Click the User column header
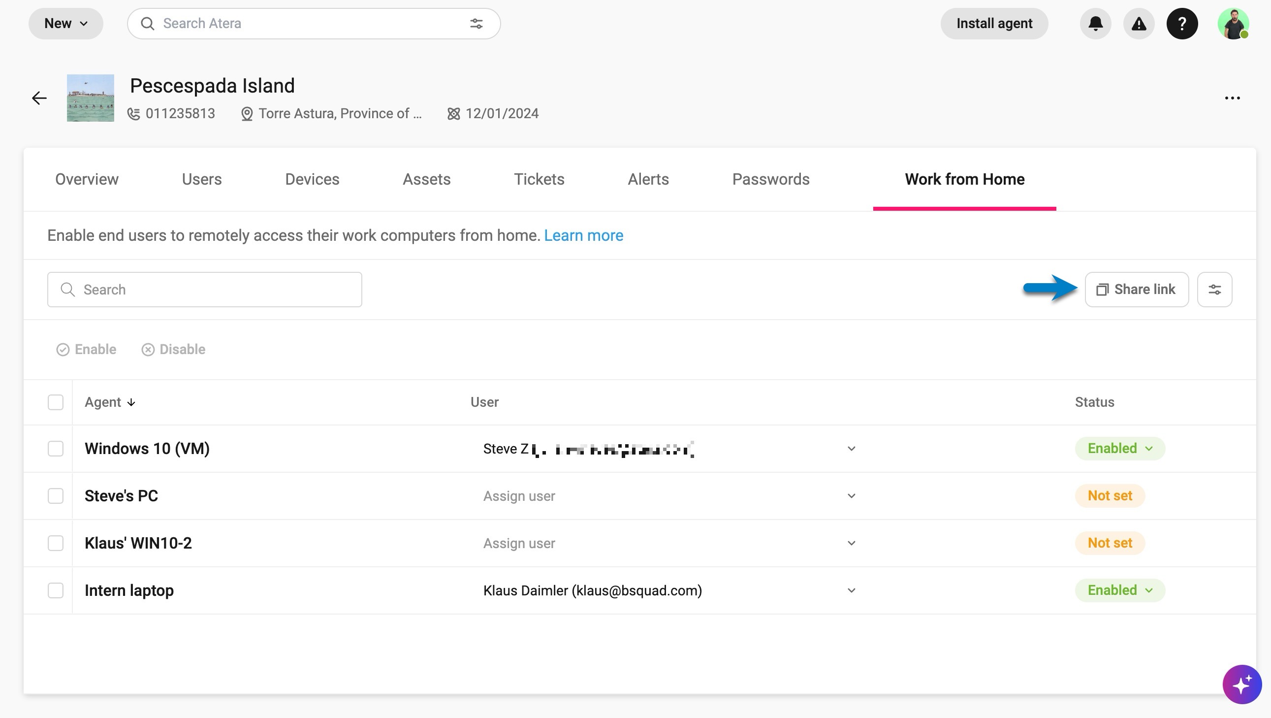Screen dimensions: 1271x718 tap(484, 402)
